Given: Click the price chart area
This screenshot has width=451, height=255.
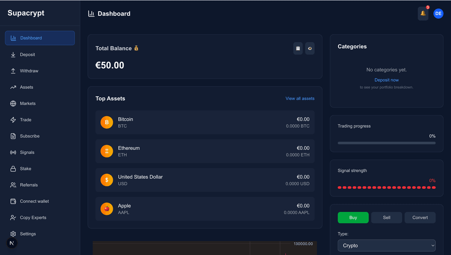Looking at the screenshot, I should tap(204, 248).
